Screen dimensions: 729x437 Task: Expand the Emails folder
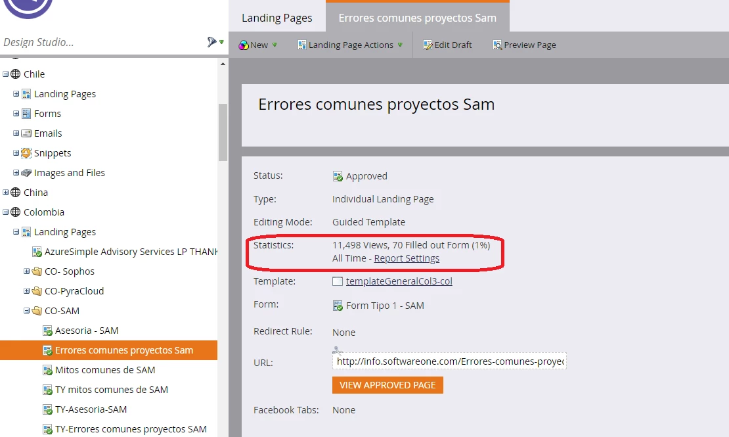click(x=16, y=133)
